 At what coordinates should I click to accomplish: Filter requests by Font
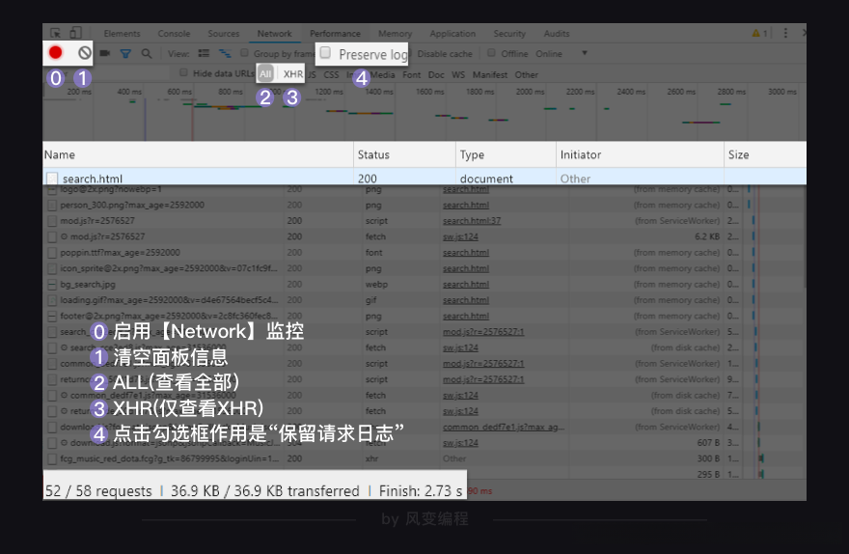[x=412, y=74]
